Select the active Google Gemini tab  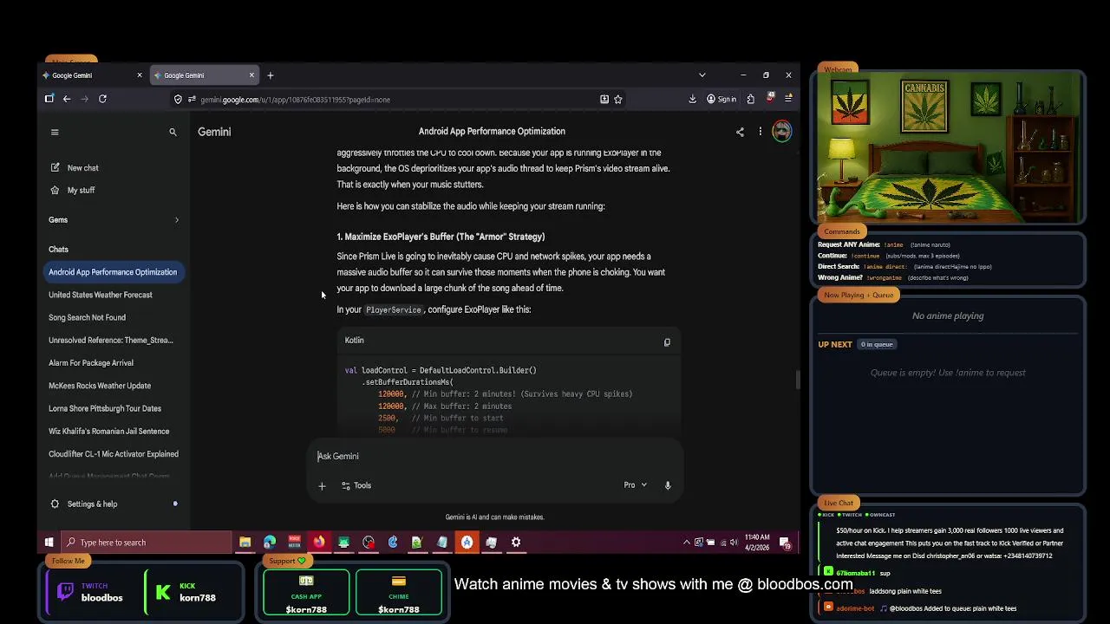pyautogui.click(x=204, y=75)
